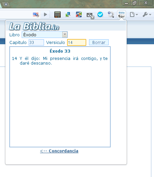Viewport: 154px width, 177px height.
Task: Open the translate flag extension icon
Action: [x=36, y=15]
